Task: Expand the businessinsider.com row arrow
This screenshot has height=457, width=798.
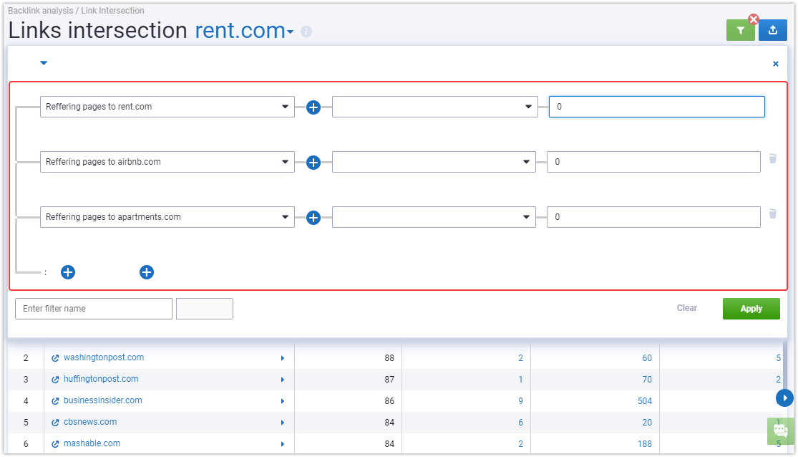Action: [x=283, y=401]
